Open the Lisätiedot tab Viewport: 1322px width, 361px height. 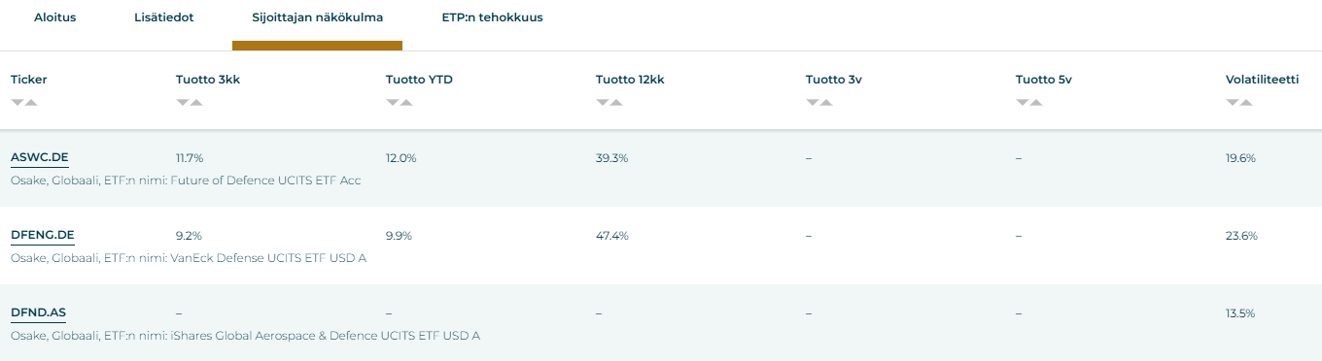coord(163,17)
